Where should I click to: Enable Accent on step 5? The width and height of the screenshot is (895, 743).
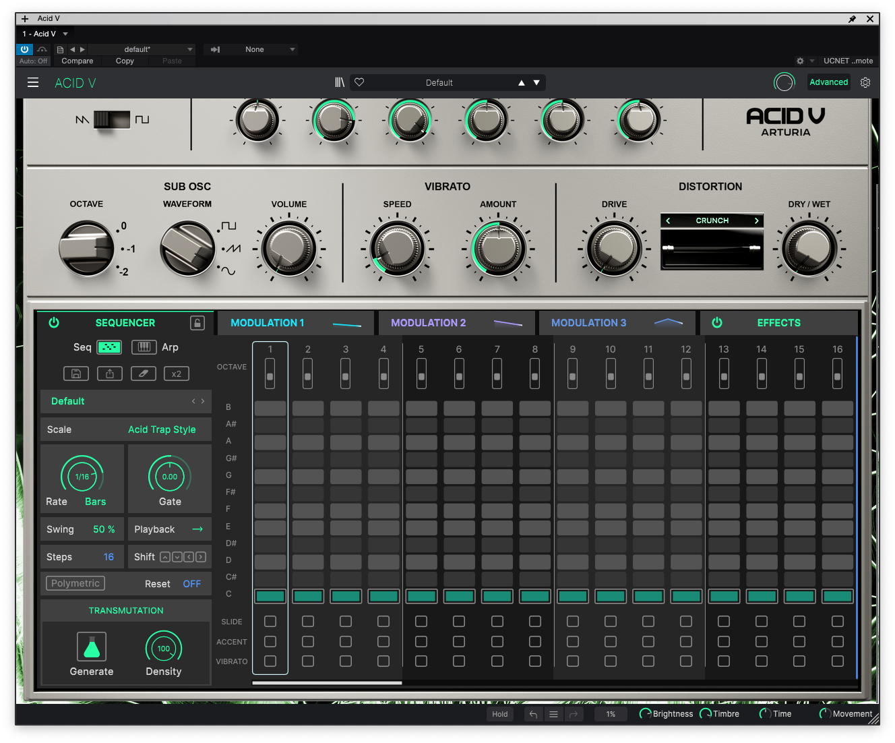point(421,641)
